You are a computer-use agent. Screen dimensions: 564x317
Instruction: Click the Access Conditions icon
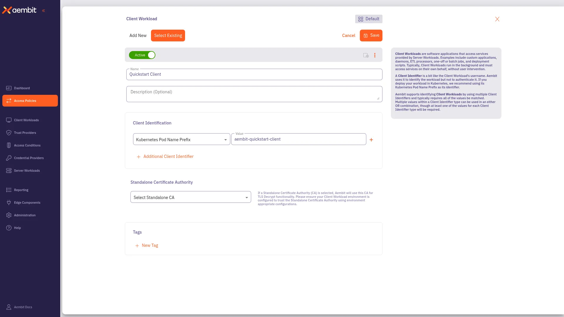click(x=9, y=145)
